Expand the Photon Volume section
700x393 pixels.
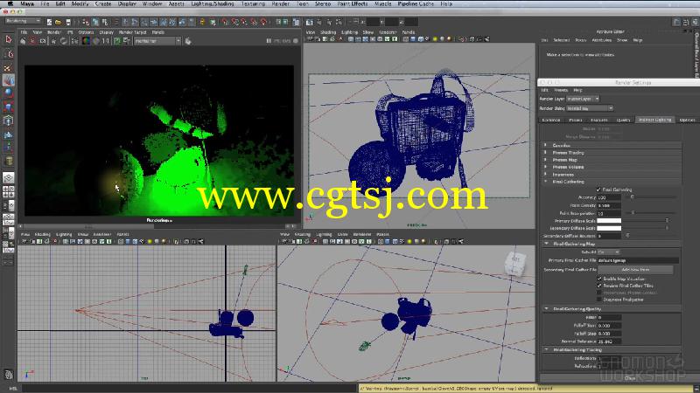545,167
